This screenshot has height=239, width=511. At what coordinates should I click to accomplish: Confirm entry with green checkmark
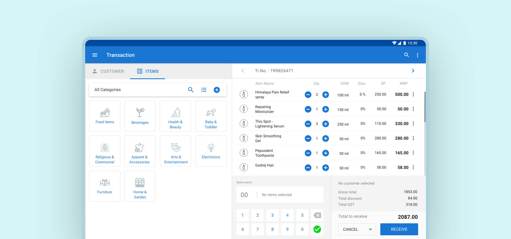pos(317,229)
